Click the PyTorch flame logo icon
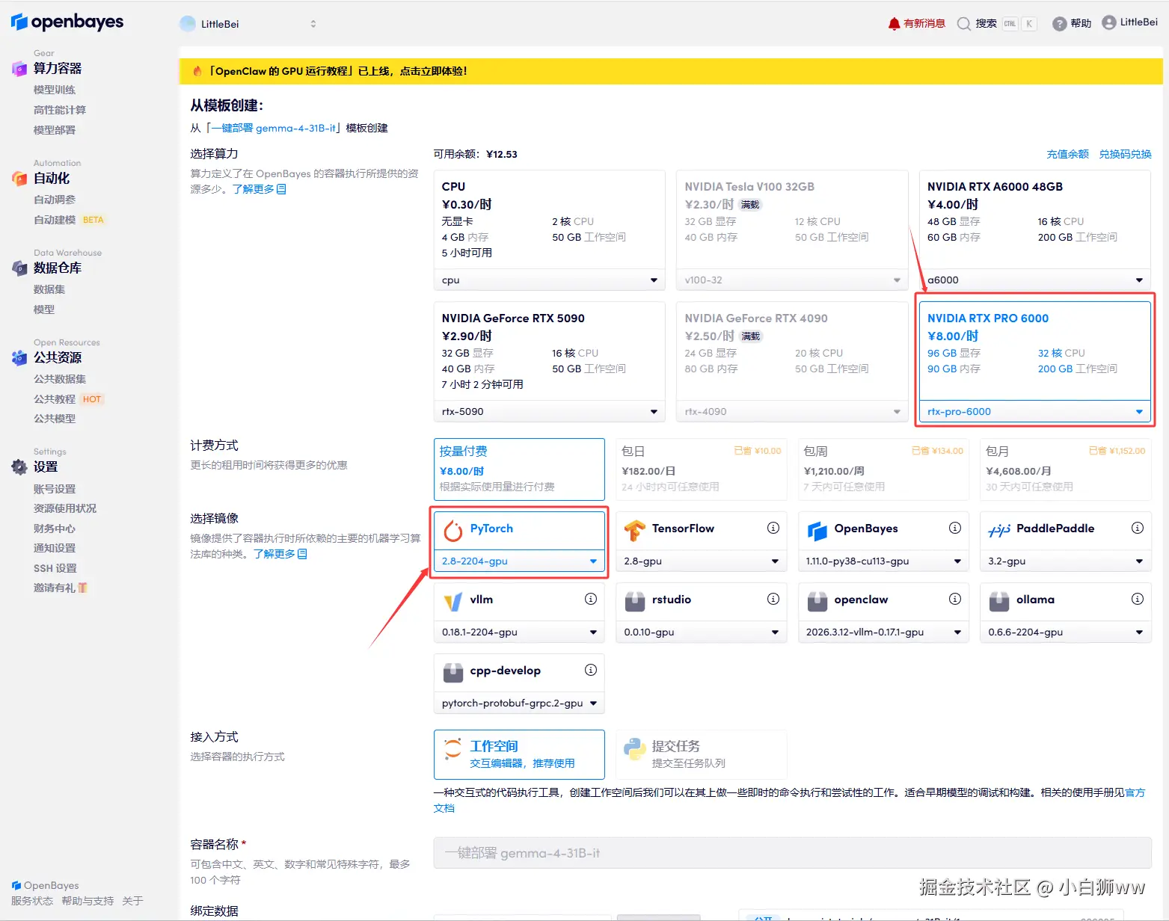Viewport: 1169px width, 921px height. tap(453, 530)
